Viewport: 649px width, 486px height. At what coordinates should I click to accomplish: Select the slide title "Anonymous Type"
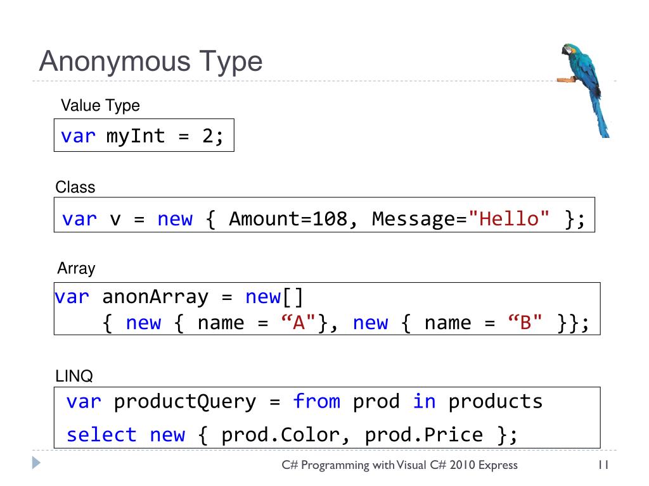[151, 61]
